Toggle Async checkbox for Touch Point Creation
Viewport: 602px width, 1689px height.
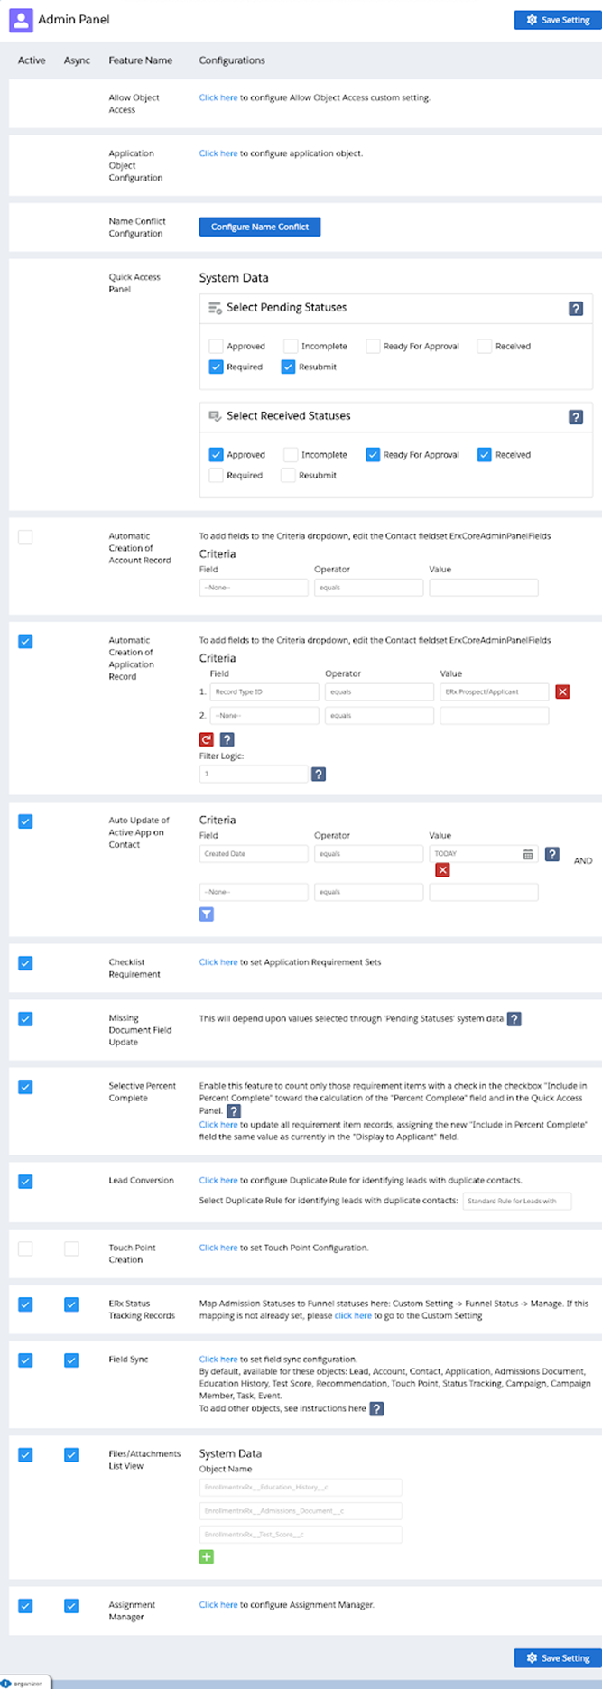(71, 1248)
